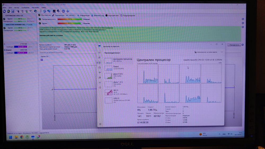The image size is (265, 149).
Task: Click the help icon next to Повторен тест
Action: pyautogui.click(x=242, y=45)
